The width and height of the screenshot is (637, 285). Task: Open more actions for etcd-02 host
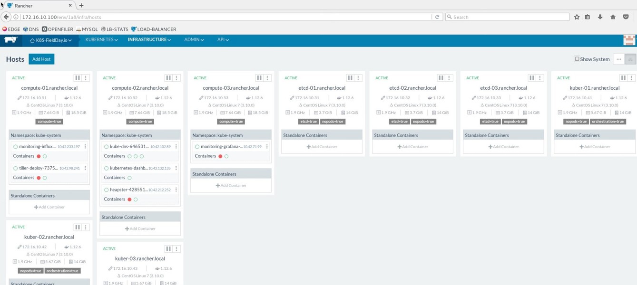449,78
